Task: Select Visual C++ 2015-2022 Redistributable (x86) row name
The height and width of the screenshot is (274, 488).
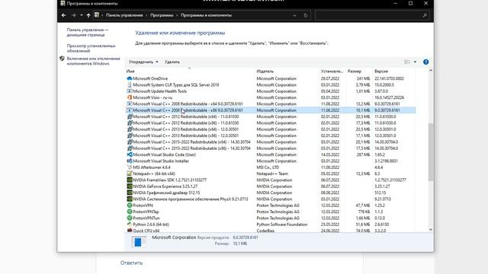Action: click(191, 148)
